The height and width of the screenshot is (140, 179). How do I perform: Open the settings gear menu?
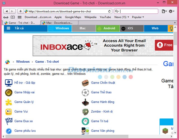pos(171,11)
